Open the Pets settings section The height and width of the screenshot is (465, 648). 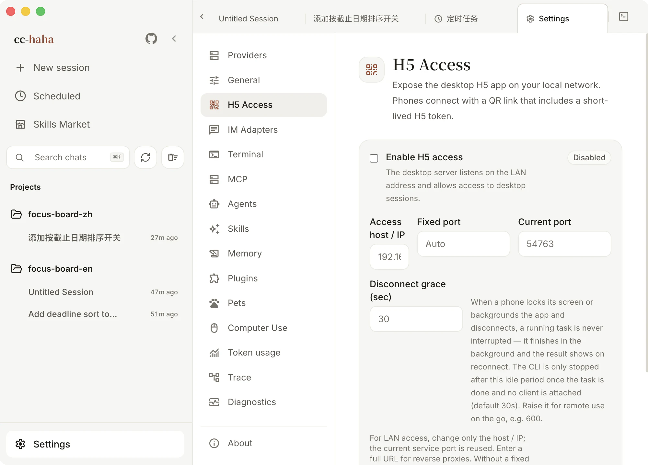[264, 303]
